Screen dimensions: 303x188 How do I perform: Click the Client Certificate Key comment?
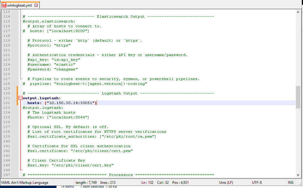tap(56, 160)
